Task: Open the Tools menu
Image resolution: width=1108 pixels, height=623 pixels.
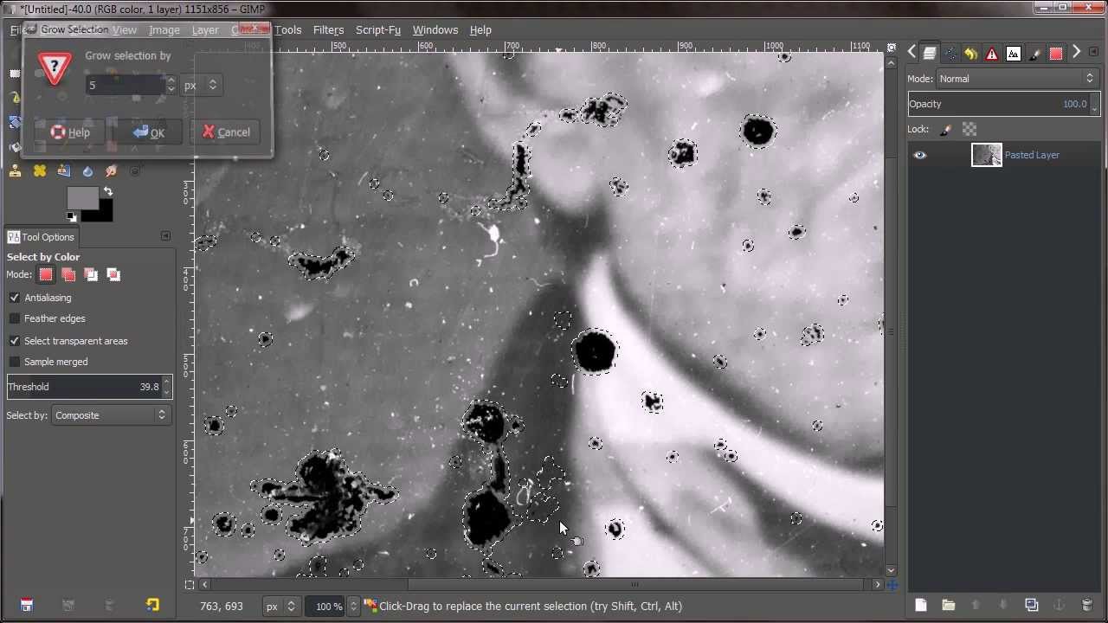Action: pos(288,29)
